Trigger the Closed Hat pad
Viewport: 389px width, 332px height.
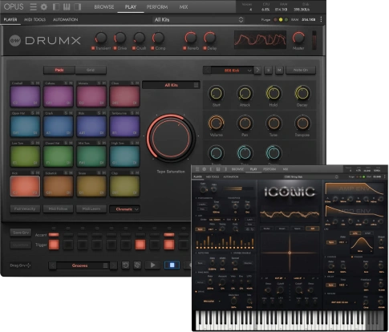tap(58, 156)
